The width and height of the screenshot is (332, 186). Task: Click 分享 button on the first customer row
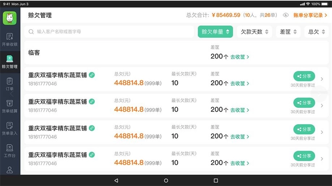(304, 76)
